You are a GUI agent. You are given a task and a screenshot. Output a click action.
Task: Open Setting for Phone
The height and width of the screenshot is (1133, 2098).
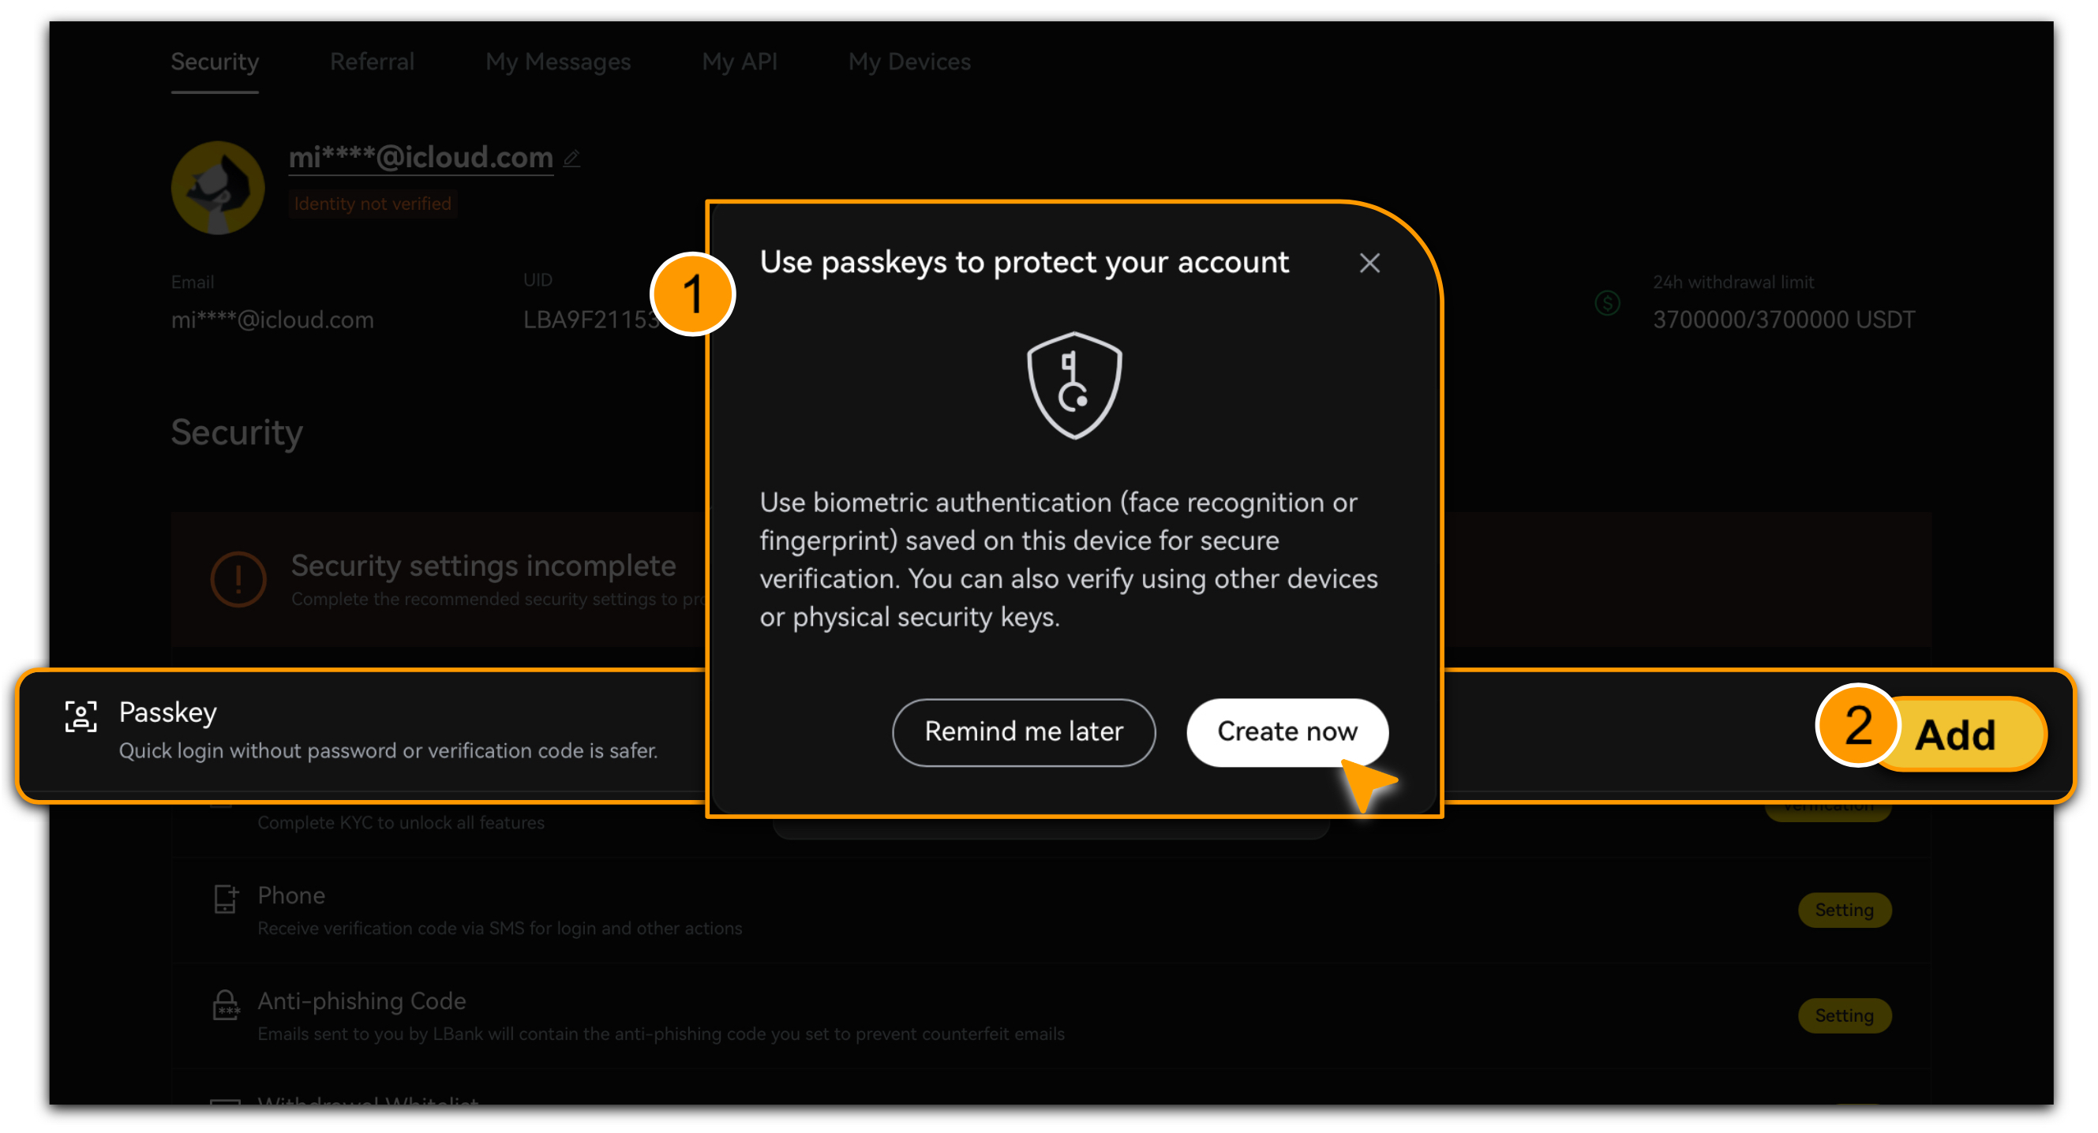[x=1844, y=910]
